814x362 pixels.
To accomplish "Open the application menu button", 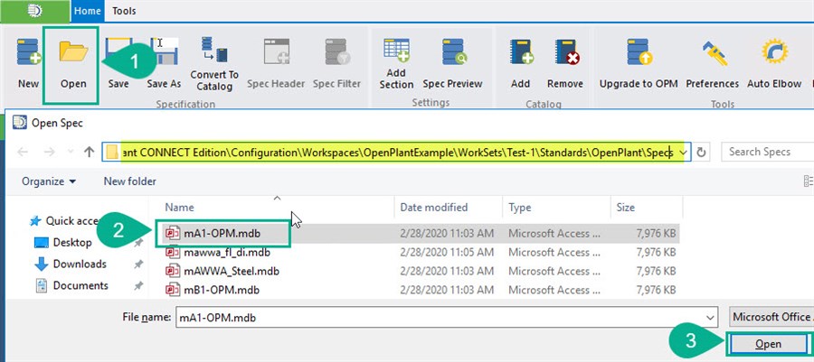I will 34,10.
